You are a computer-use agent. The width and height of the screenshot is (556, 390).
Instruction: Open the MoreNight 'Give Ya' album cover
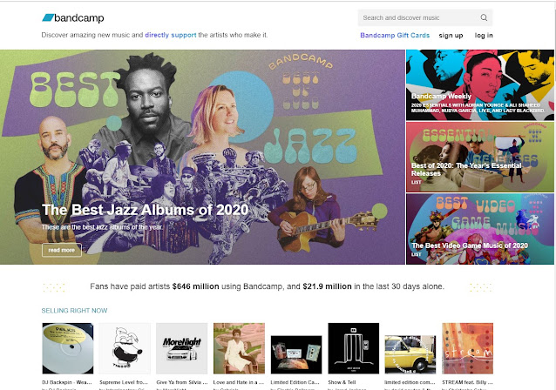(x=182, y=348)
